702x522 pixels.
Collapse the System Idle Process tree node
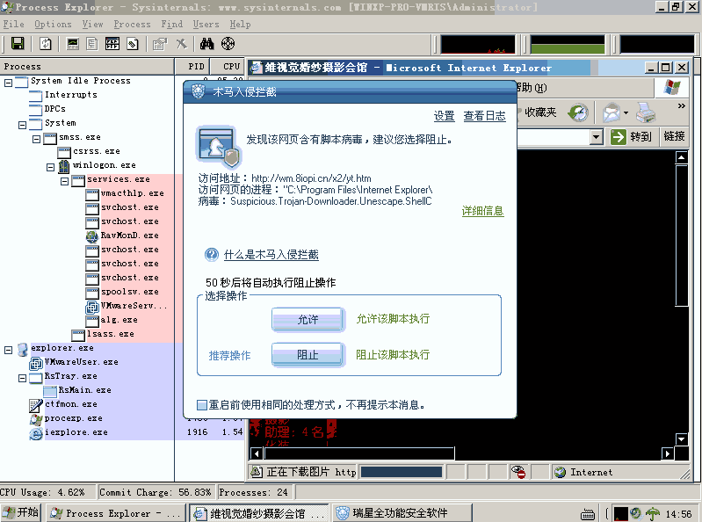[x=8, y=83]
